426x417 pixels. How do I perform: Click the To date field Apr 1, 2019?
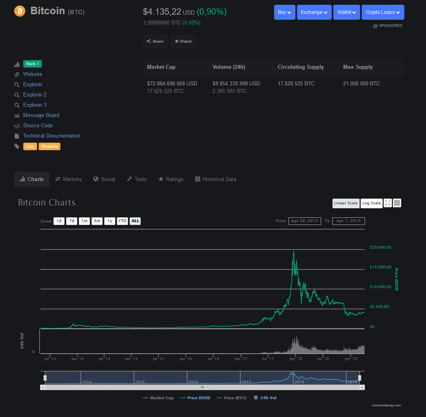tap(349, 221)
